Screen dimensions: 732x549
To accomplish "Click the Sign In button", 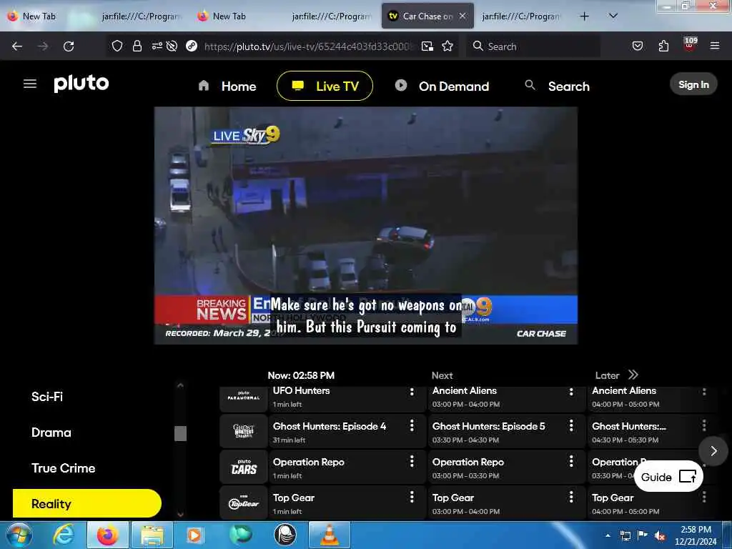I will [x=693, y=84].
